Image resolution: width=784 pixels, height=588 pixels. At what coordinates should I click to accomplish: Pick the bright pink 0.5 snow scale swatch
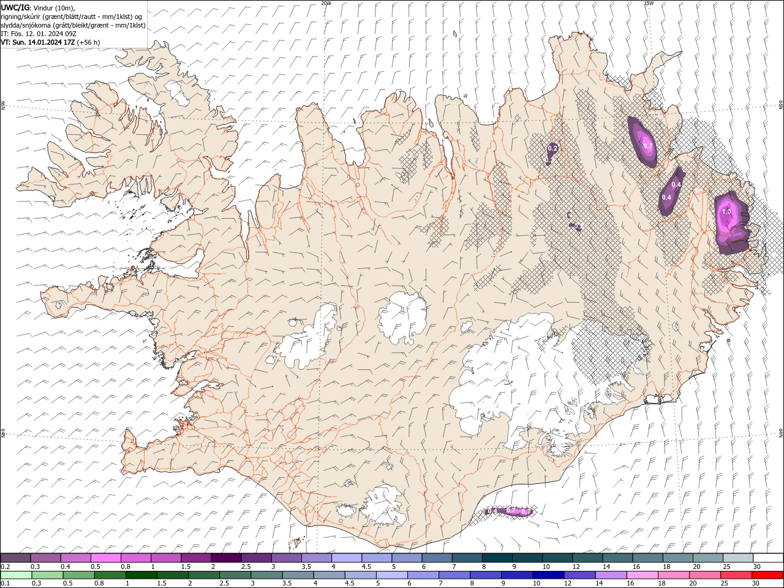click(105, 558)
